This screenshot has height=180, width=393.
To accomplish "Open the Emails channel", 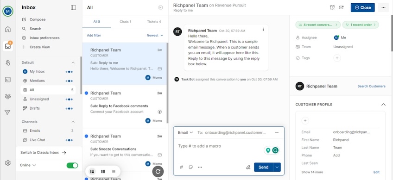I will point(48,130).
